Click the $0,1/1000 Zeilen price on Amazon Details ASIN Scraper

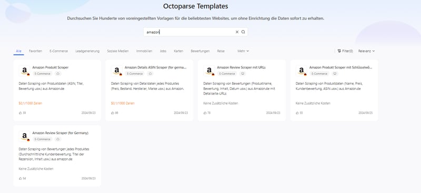tap(123, 104)
